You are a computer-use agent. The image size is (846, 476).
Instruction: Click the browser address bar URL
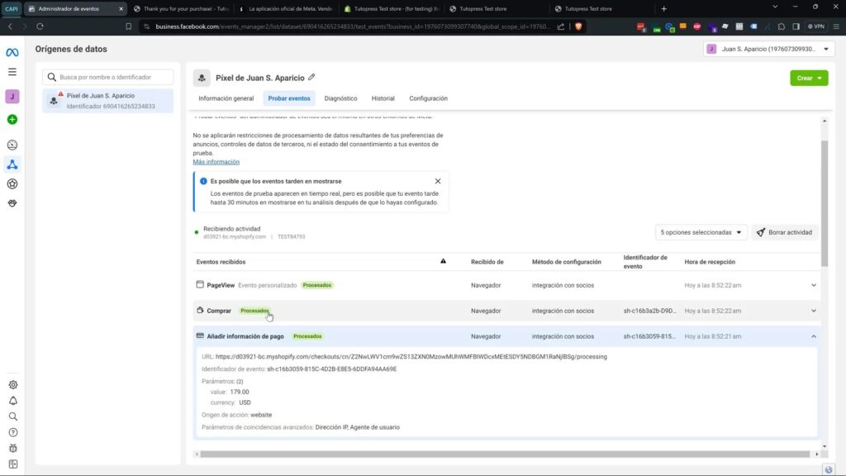(x=352, y=26)
